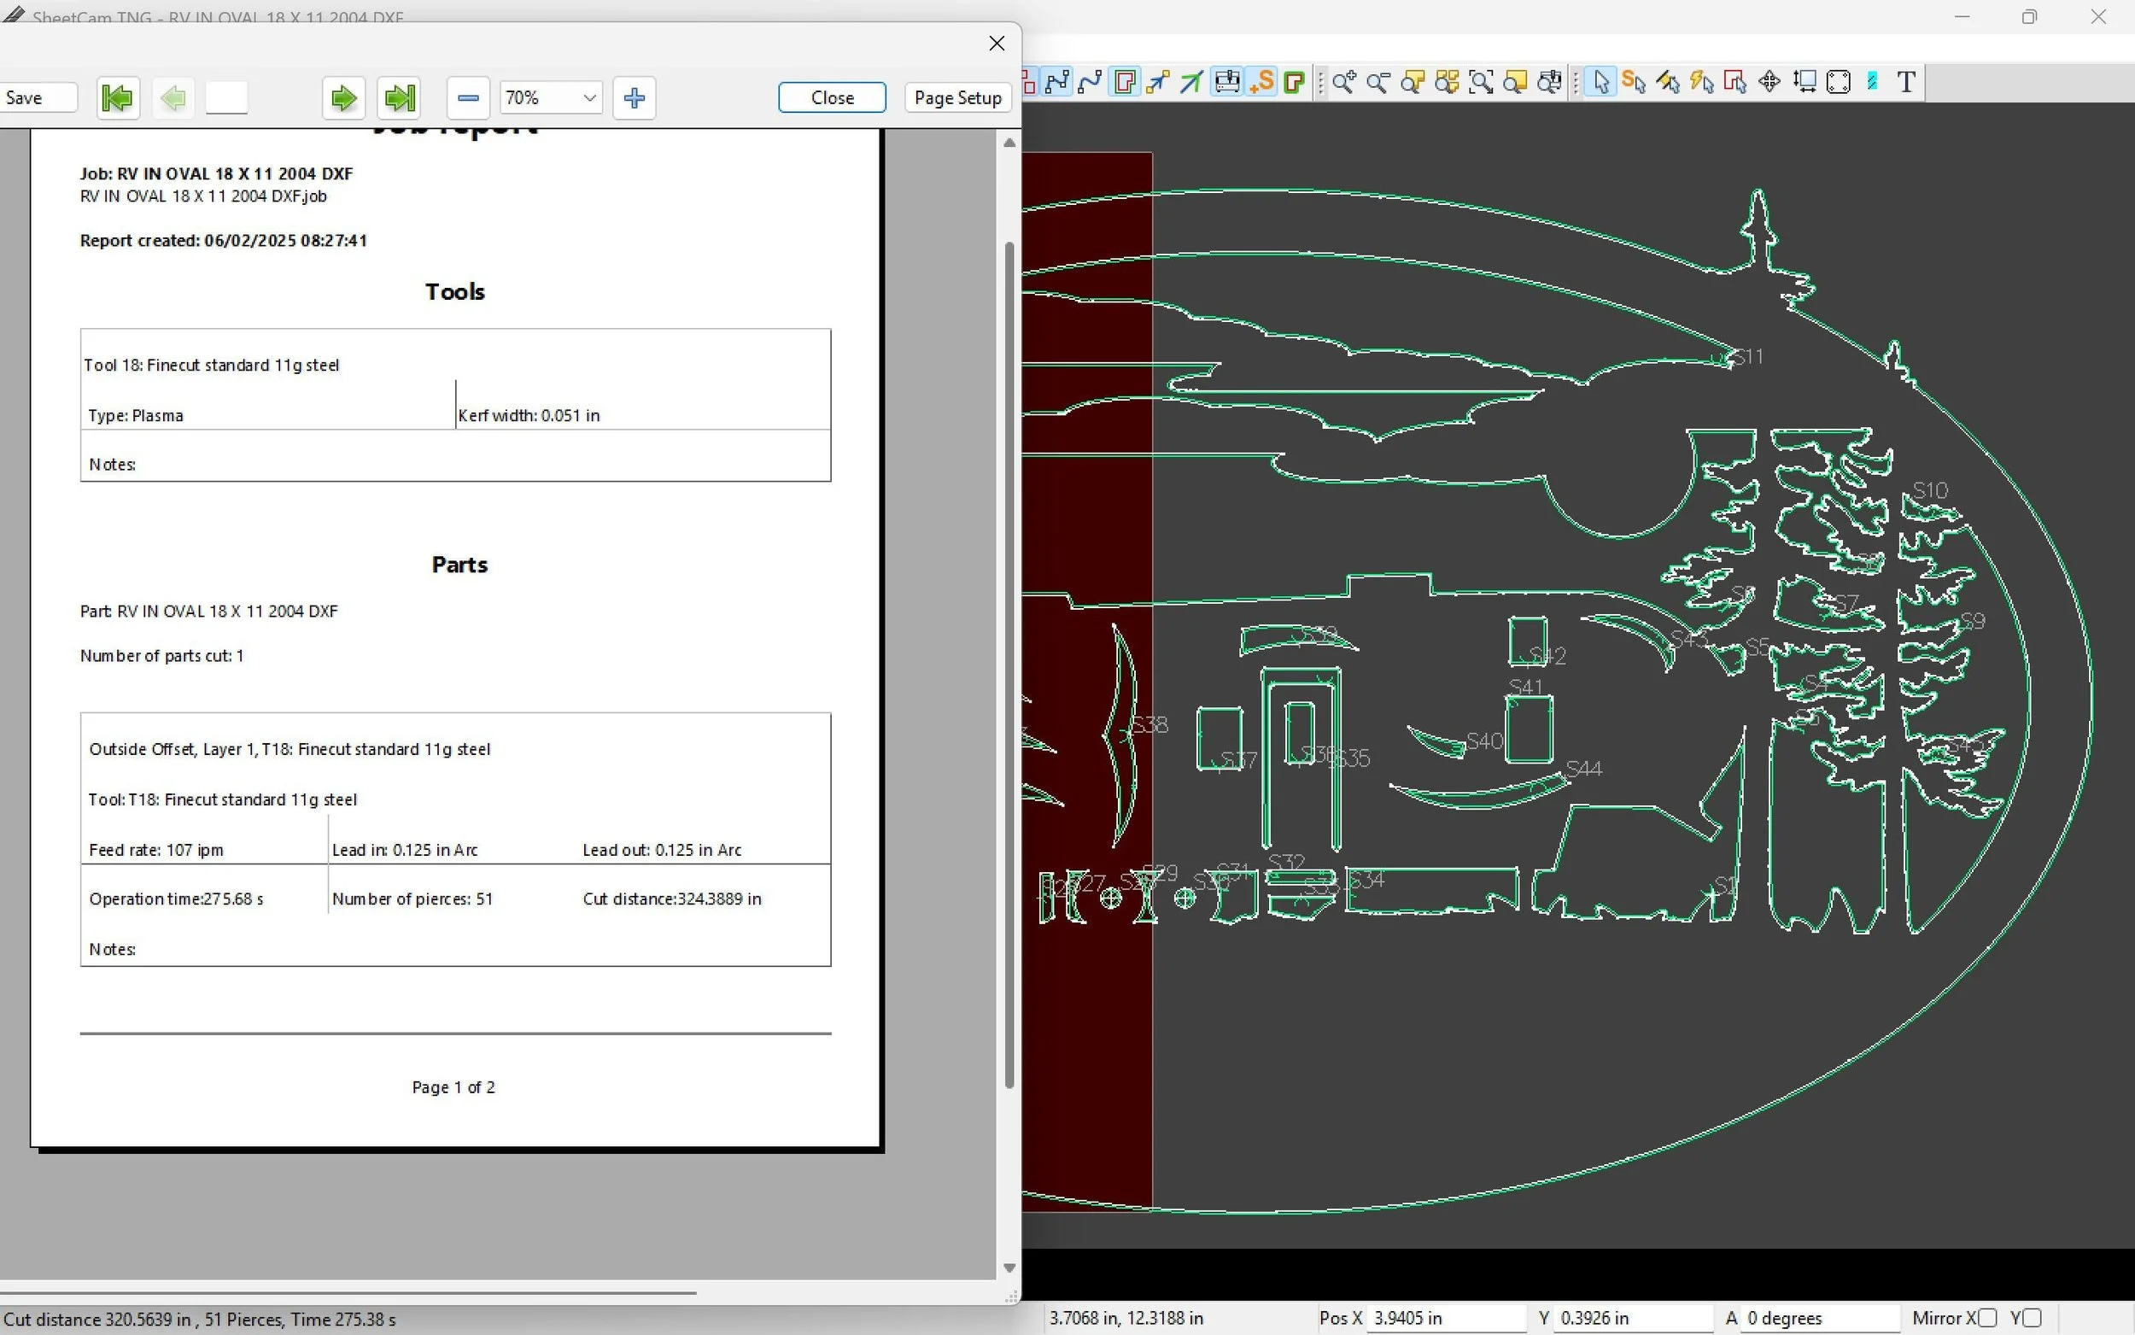This screenshot has height=1335, width=2135.
Task: Jump to the last report page
Action: (399, 97)
